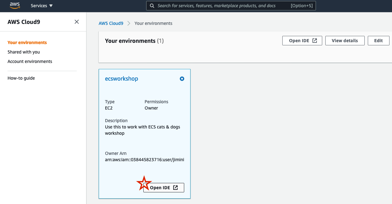392x204 pixels.
Task: Click the 'Owner' permissions value
Action: point(151,108)
